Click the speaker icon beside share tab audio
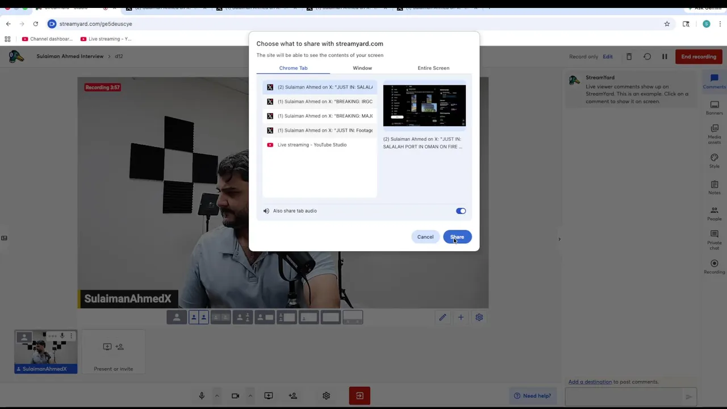Image resolution: width=727 pixels, height=409 pixels. (x=266, y=211)
